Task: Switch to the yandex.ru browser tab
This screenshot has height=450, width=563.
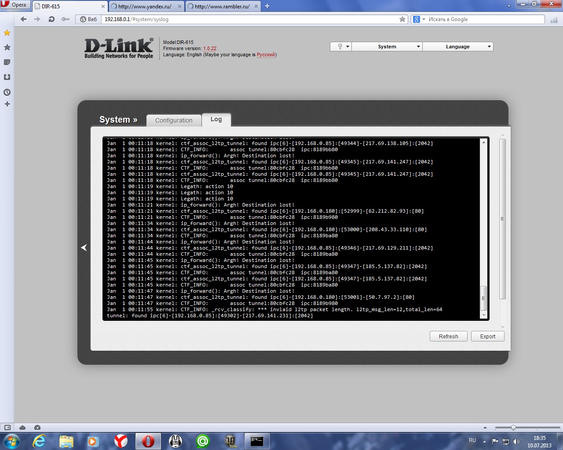Action: point(145,7)
